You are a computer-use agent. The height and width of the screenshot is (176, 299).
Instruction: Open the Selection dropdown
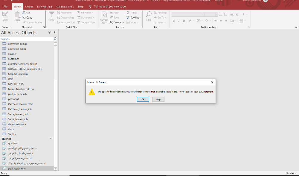(85, 13)
